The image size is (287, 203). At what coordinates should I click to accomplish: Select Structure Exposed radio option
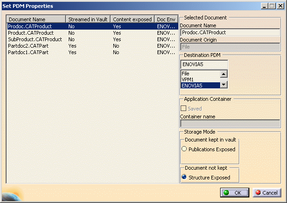[184, 178]
